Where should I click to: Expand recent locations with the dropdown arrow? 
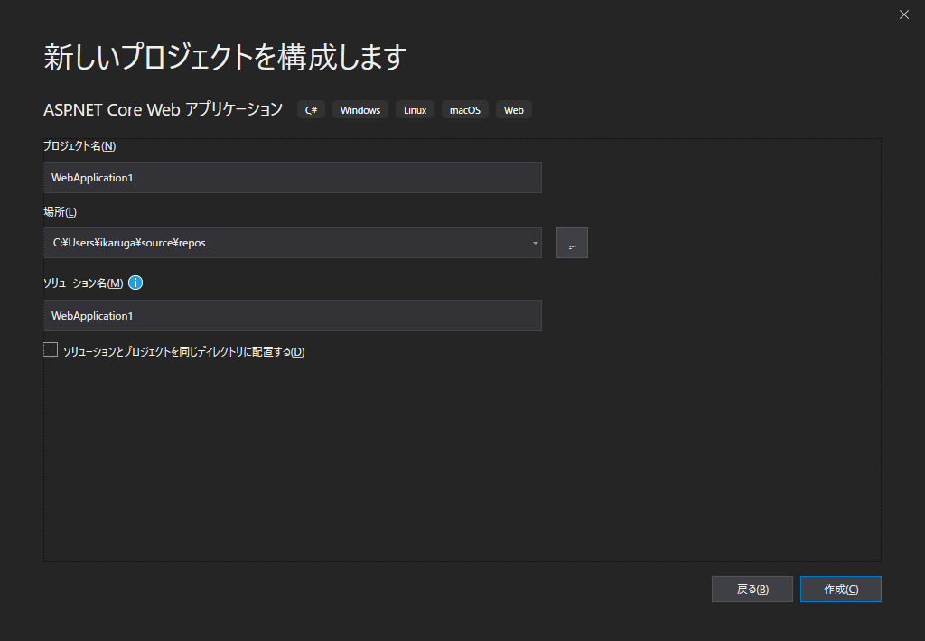(534, 242)
